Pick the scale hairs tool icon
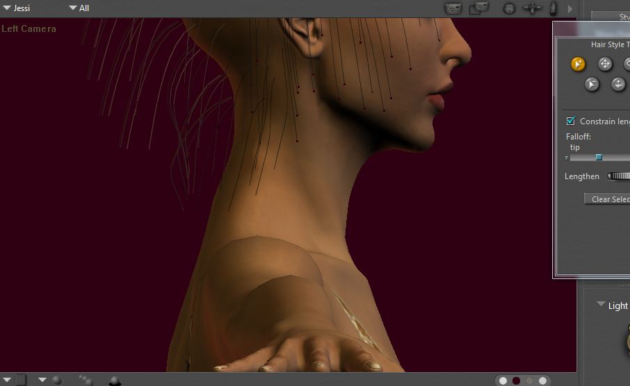Screen dimensions: 630x386 [618, 84]
